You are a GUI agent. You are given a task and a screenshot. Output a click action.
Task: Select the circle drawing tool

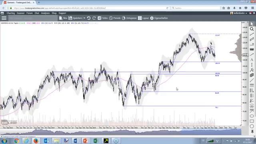[252, 126]
